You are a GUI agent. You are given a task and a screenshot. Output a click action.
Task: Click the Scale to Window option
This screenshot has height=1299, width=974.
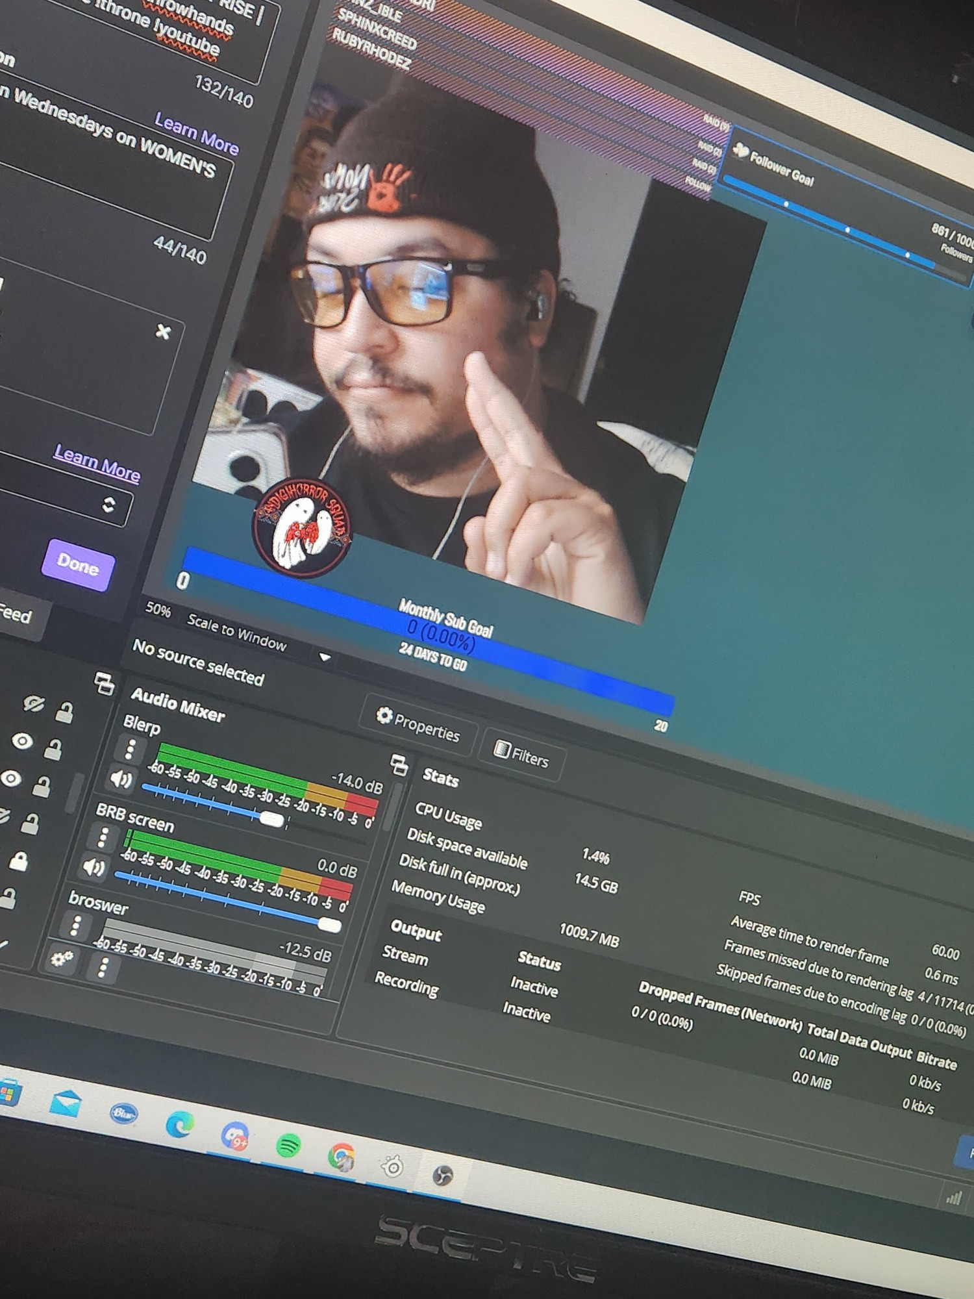pos(236,631)
